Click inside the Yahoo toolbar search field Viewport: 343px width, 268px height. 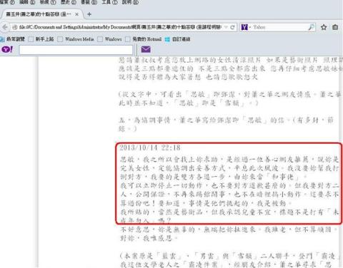[x=76, y=50]
